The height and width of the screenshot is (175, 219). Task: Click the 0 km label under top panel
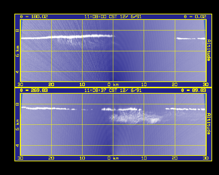[x=113, y=84]
